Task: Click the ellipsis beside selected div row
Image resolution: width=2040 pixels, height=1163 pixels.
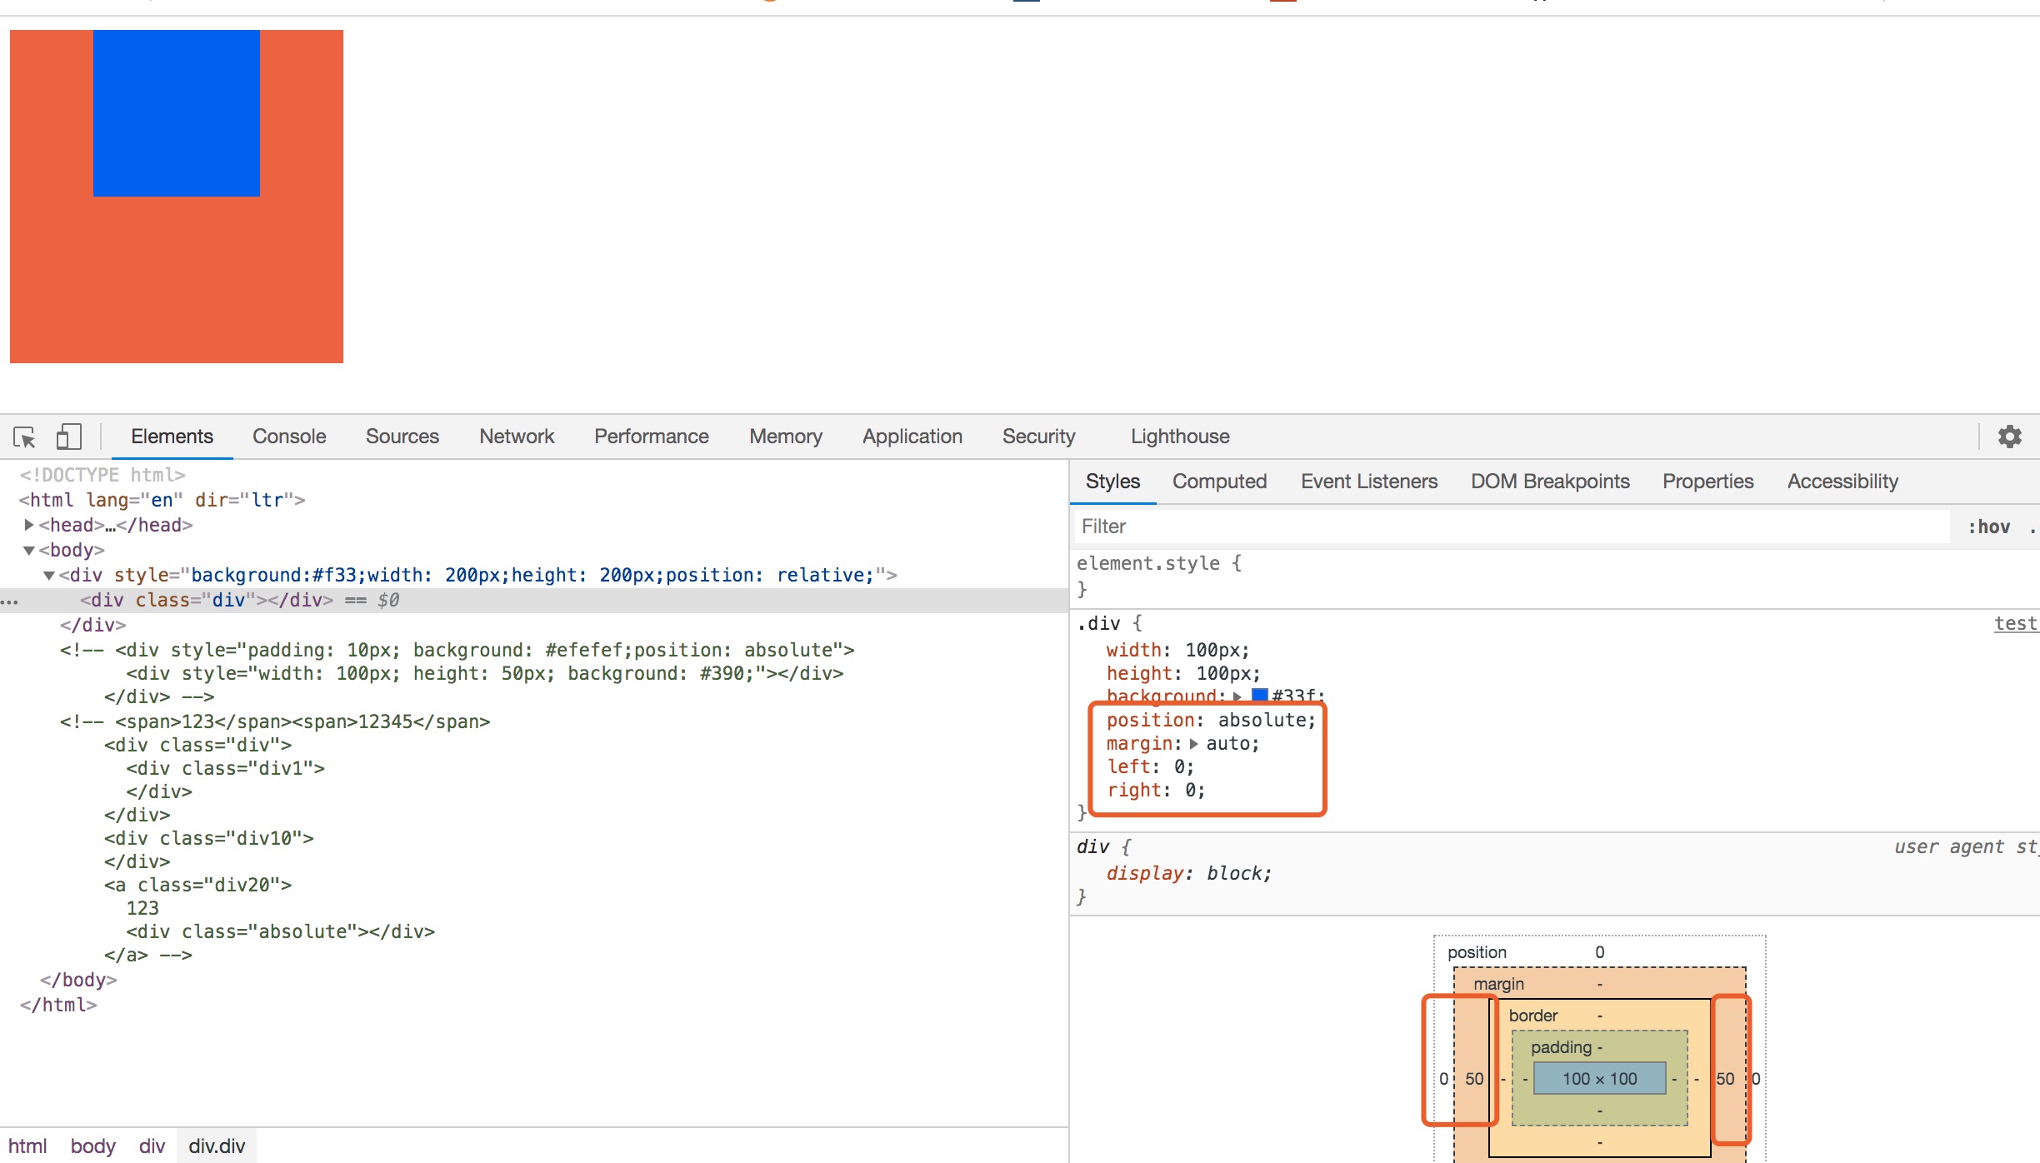Action: tap(9, 601)
